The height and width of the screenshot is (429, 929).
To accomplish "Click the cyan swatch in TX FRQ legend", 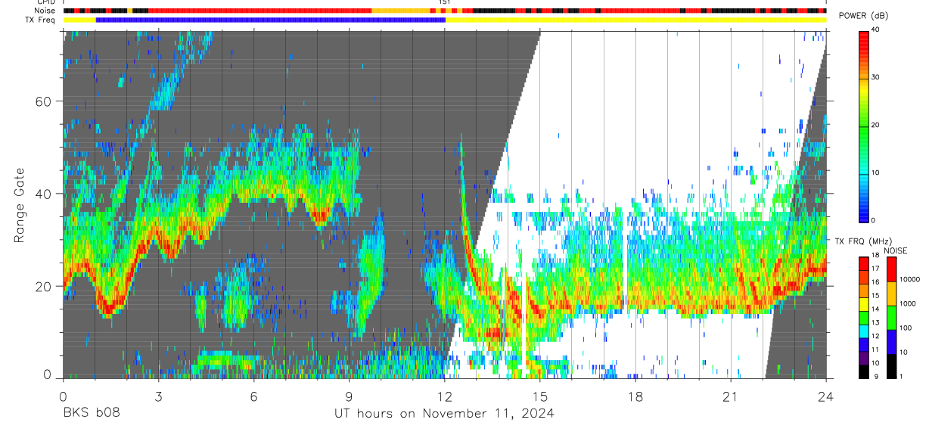I will click(864, 331).
